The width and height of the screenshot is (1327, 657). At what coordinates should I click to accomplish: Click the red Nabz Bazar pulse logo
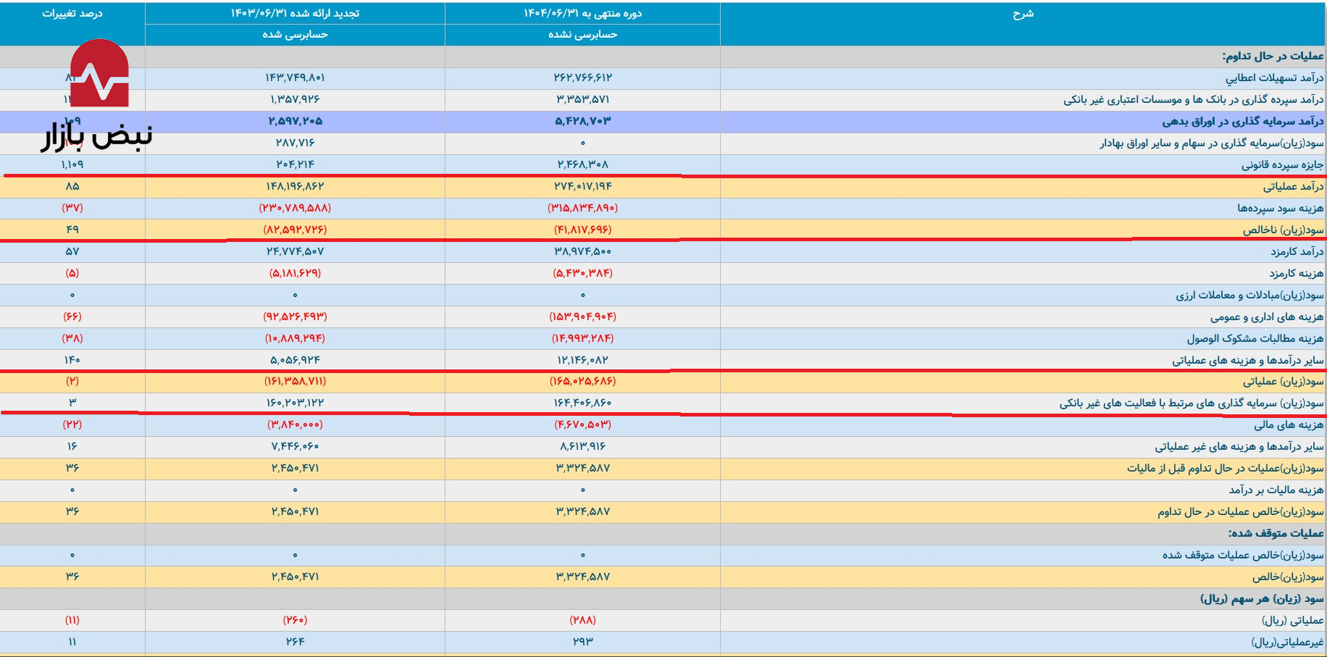[x=100, y=73]
